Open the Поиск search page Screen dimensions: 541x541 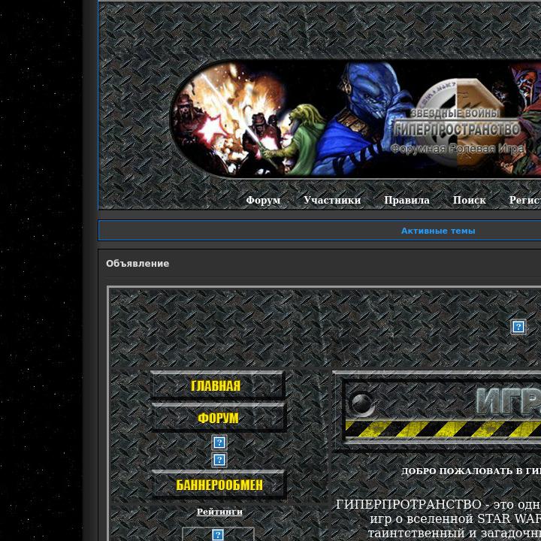(x=469, y=200)
